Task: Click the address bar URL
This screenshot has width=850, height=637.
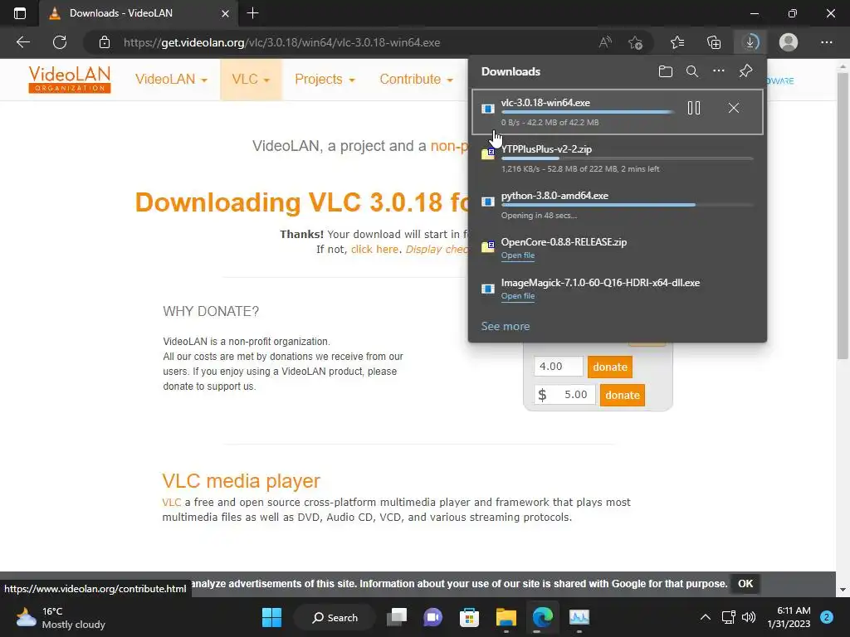Action: pos(281,42)
